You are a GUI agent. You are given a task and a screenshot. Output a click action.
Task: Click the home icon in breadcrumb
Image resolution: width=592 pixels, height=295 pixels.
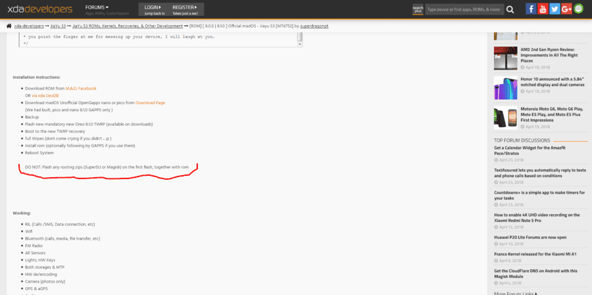(x=9, y=26)
